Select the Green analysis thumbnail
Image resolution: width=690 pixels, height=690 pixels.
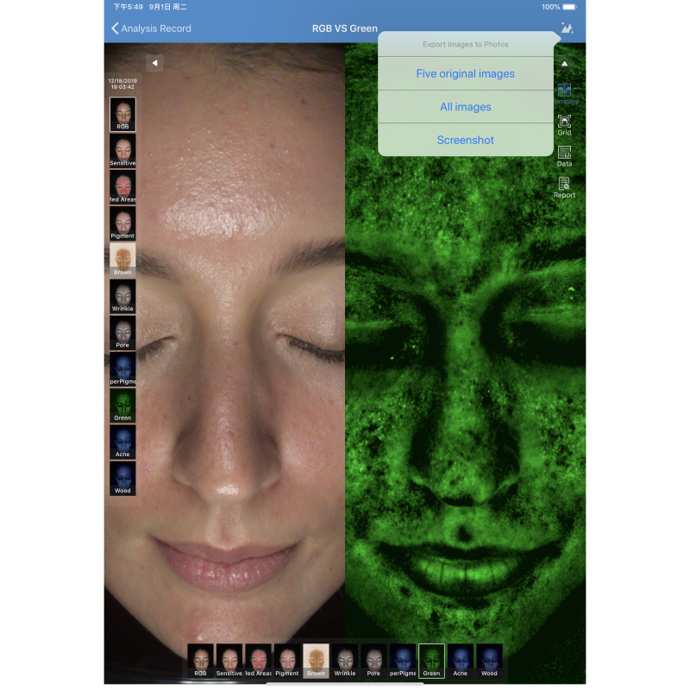pyautogui.click(x=122, y=404)
